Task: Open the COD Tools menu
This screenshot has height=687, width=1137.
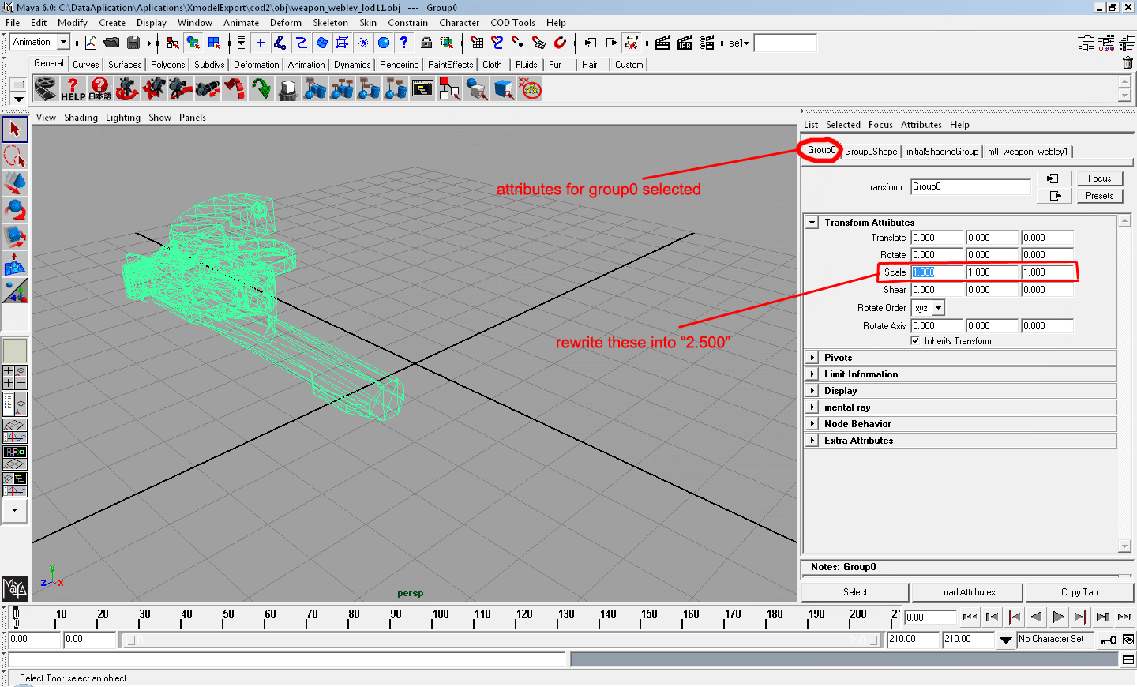Action: point(512,23)
